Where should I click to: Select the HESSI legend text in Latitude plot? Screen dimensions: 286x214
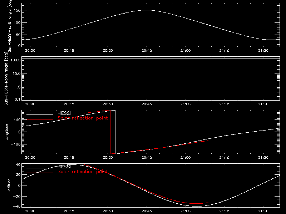pyautogui.click(x=64, y=167)
